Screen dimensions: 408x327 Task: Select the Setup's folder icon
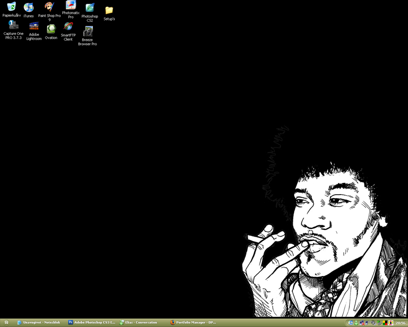pos(109,13)
